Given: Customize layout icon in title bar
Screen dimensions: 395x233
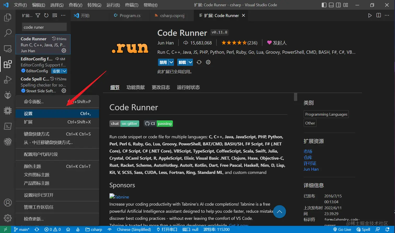Looking at the screenshot, I should (x=346, y=5).
